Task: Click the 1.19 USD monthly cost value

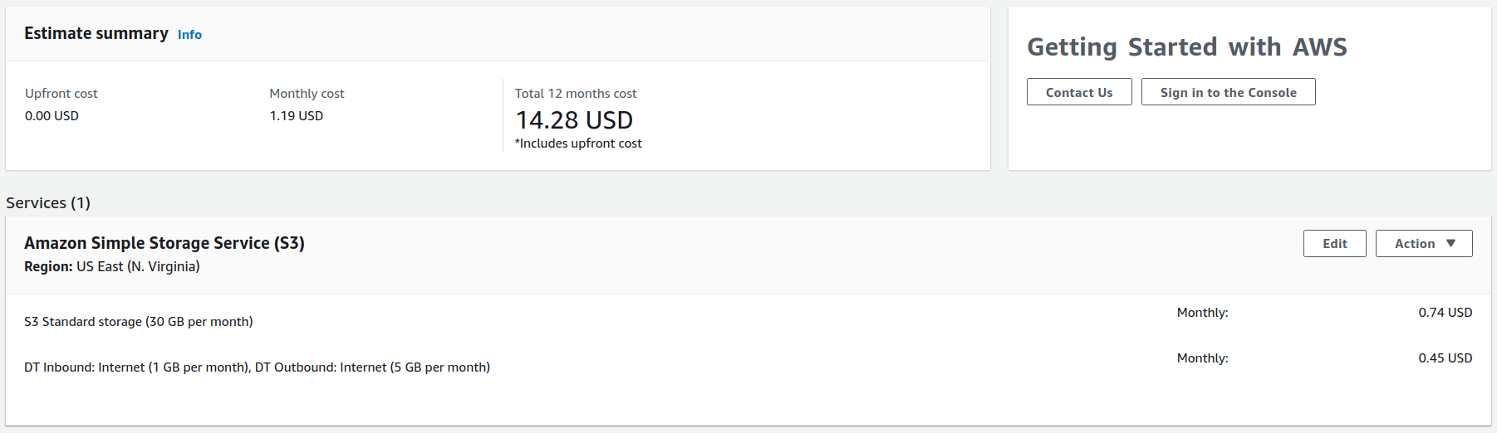Action: 296,116
